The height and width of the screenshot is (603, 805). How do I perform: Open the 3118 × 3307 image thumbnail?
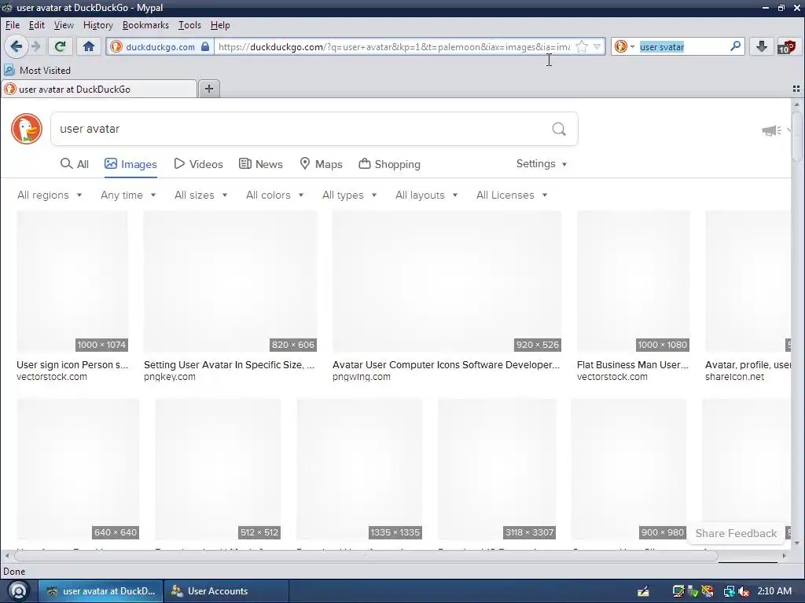(497, 470)
